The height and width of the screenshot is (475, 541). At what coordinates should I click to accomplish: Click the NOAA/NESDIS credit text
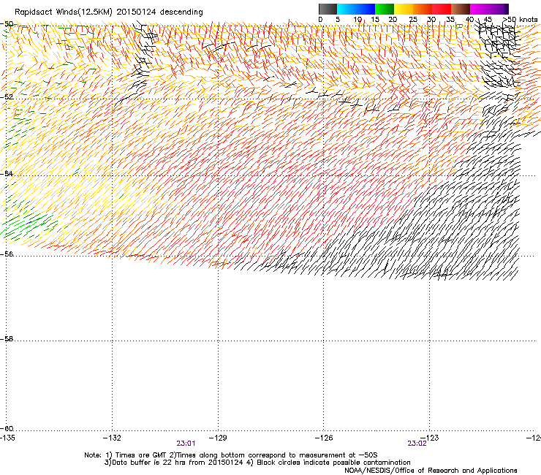pyautogui.click(x=431, y=471)
